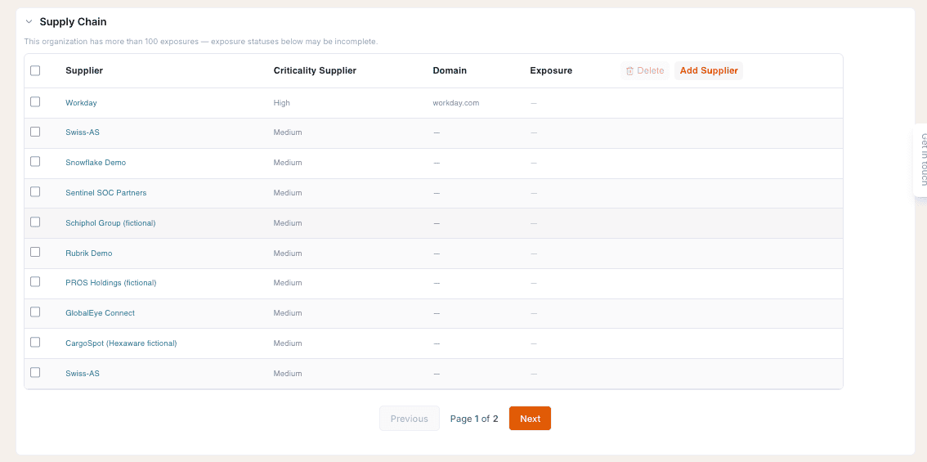Screen dimensions: 927x462
Task: Click the High criticality value for Workday
Action: [281, 103]
